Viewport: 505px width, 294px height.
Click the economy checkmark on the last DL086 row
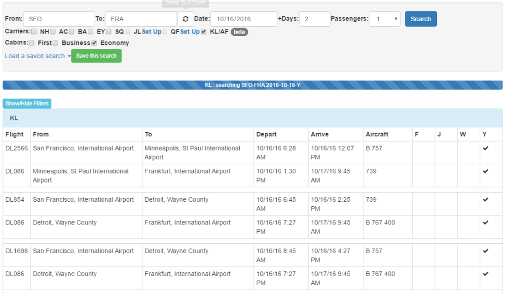[x=485, y=274]
